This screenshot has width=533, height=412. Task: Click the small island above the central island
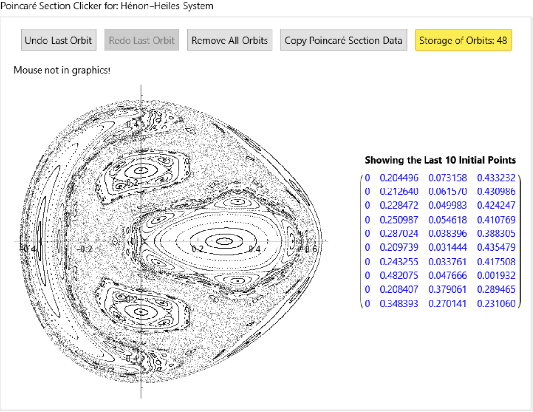pos(237,202)
